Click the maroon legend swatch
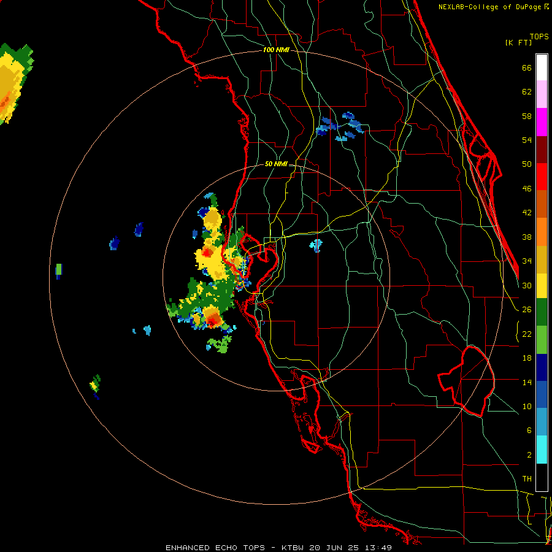The width and height of the screenshot is (552, 552). [x=542, y=149]
